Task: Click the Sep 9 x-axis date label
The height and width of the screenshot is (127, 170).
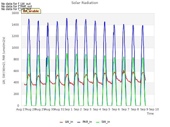Action: pos(144,109)
